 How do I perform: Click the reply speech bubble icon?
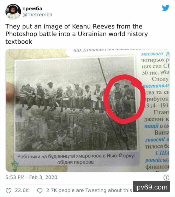40,190
